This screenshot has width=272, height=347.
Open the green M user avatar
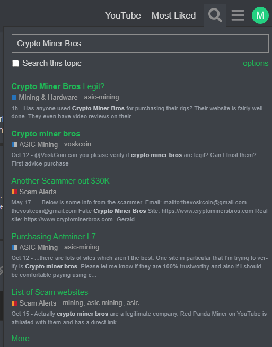click(260, 15)
